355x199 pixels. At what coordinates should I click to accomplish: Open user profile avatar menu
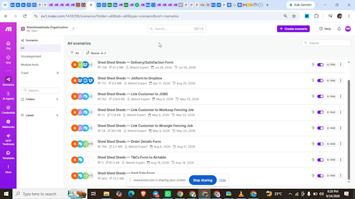point(348,29)
